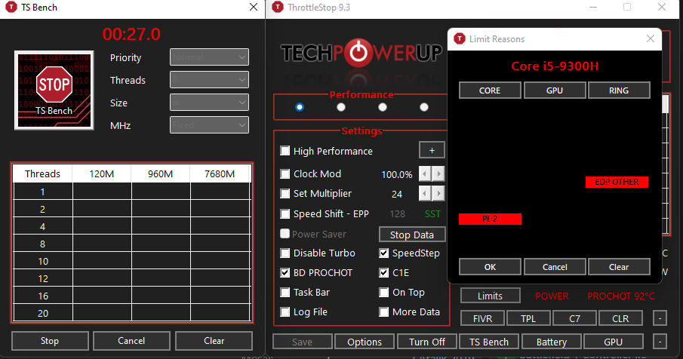Enable the Task Bar checkbox
Screen dimensions: 683x359
pyautogui.click(x=285, y=293)
